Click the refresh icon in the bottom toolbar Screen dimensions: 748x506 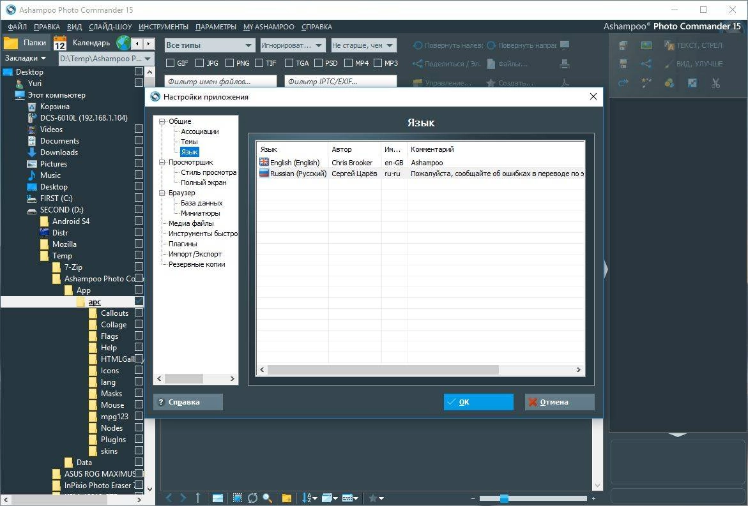pyautogui.click(x=252, y=498)
